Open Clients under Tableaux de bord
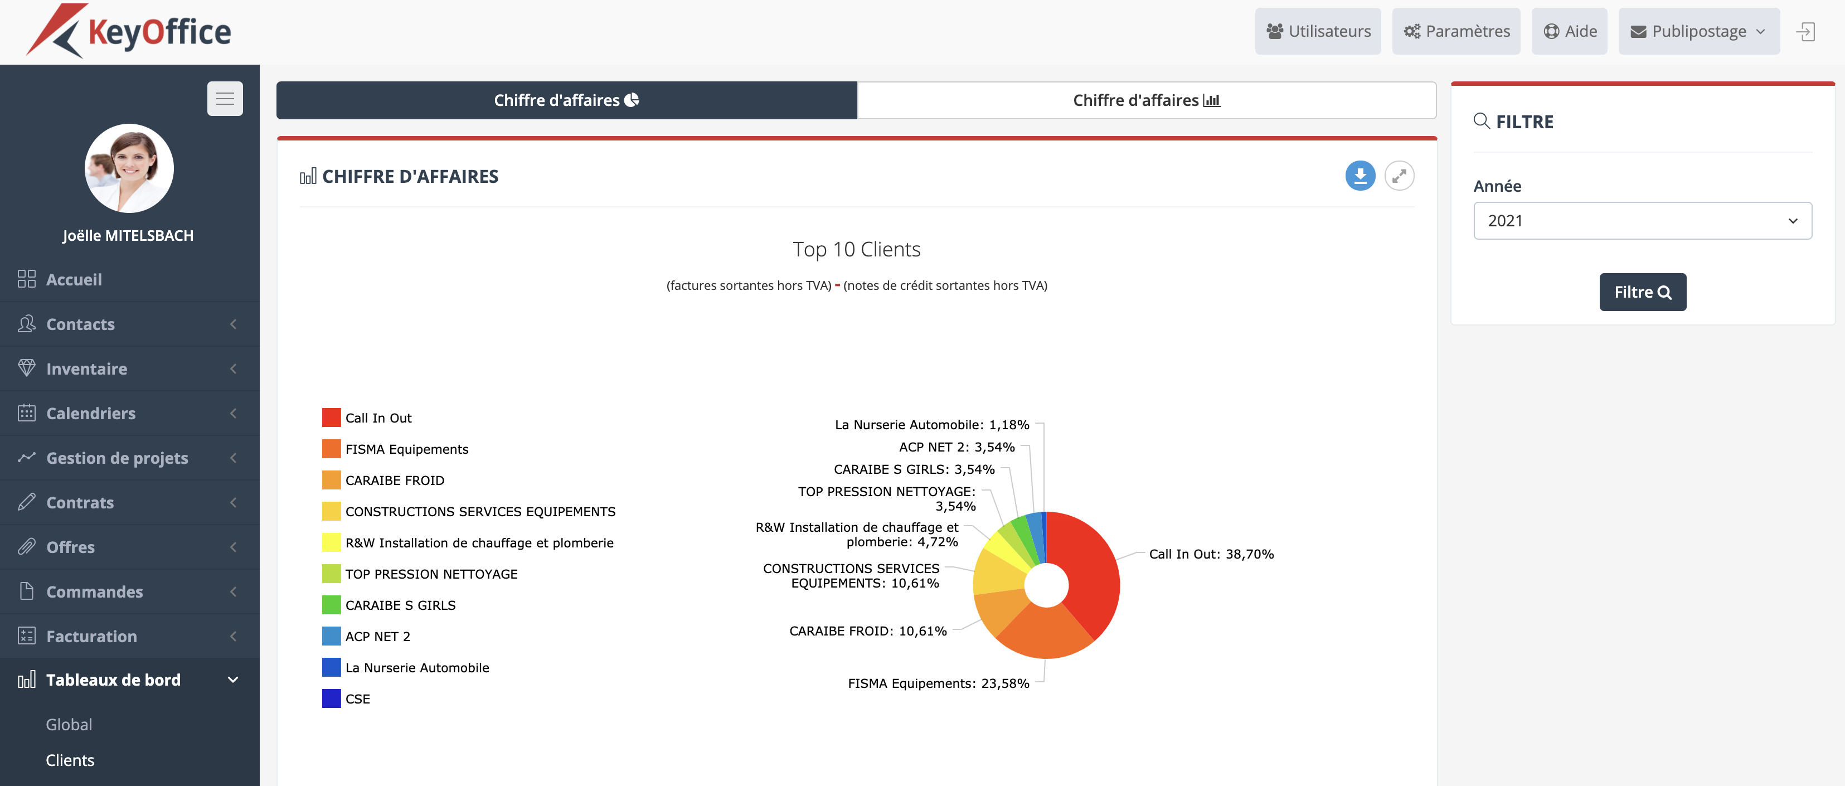Screen dimensions: 1845x786 point(70,759)
